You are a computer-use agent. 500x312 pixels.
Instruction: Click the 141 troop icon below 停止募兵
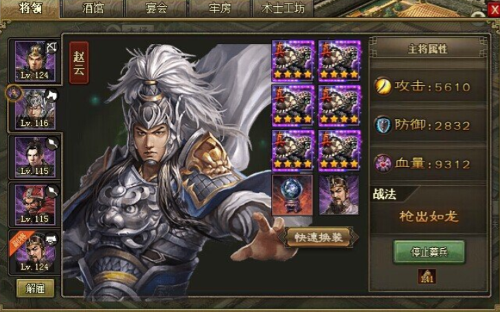(x=427, y=276)
